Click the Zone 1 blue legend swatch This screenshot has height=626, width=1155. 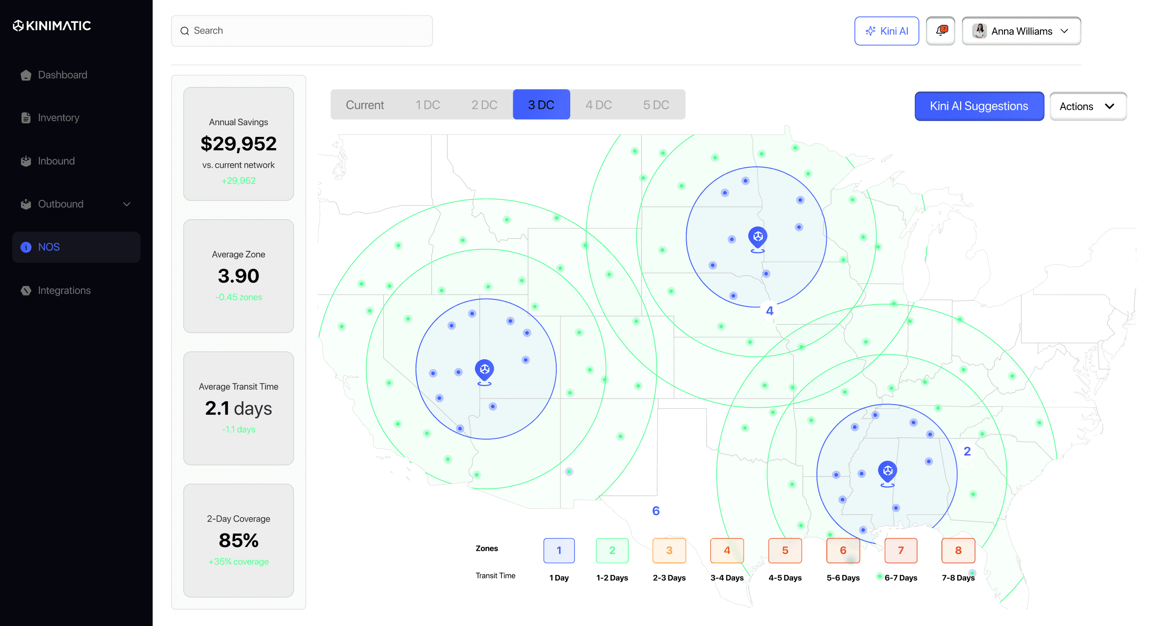point(559,550)
